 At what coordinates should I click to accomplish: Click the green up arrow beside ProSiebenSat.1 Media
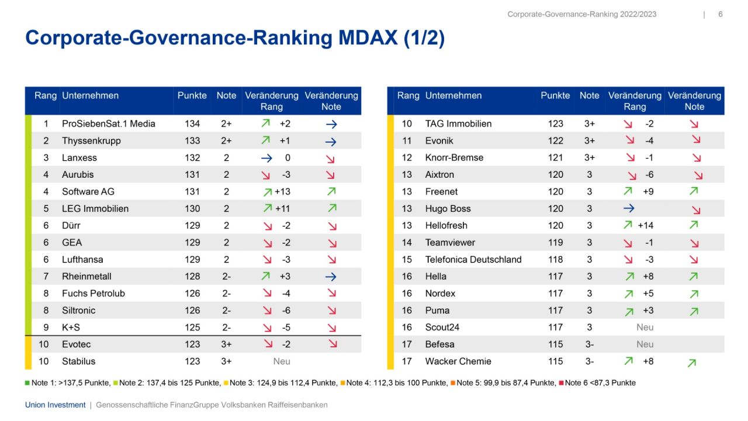coord(265,123)
